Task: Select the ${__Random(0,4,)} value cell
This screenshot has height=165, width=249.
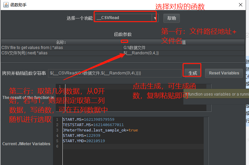Action: pyautogui.click(x=184, y=53)
